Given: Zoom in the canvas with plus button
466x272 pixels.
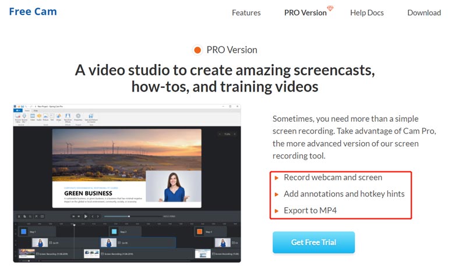Looking at the screenshot, I should pos(235,134).
